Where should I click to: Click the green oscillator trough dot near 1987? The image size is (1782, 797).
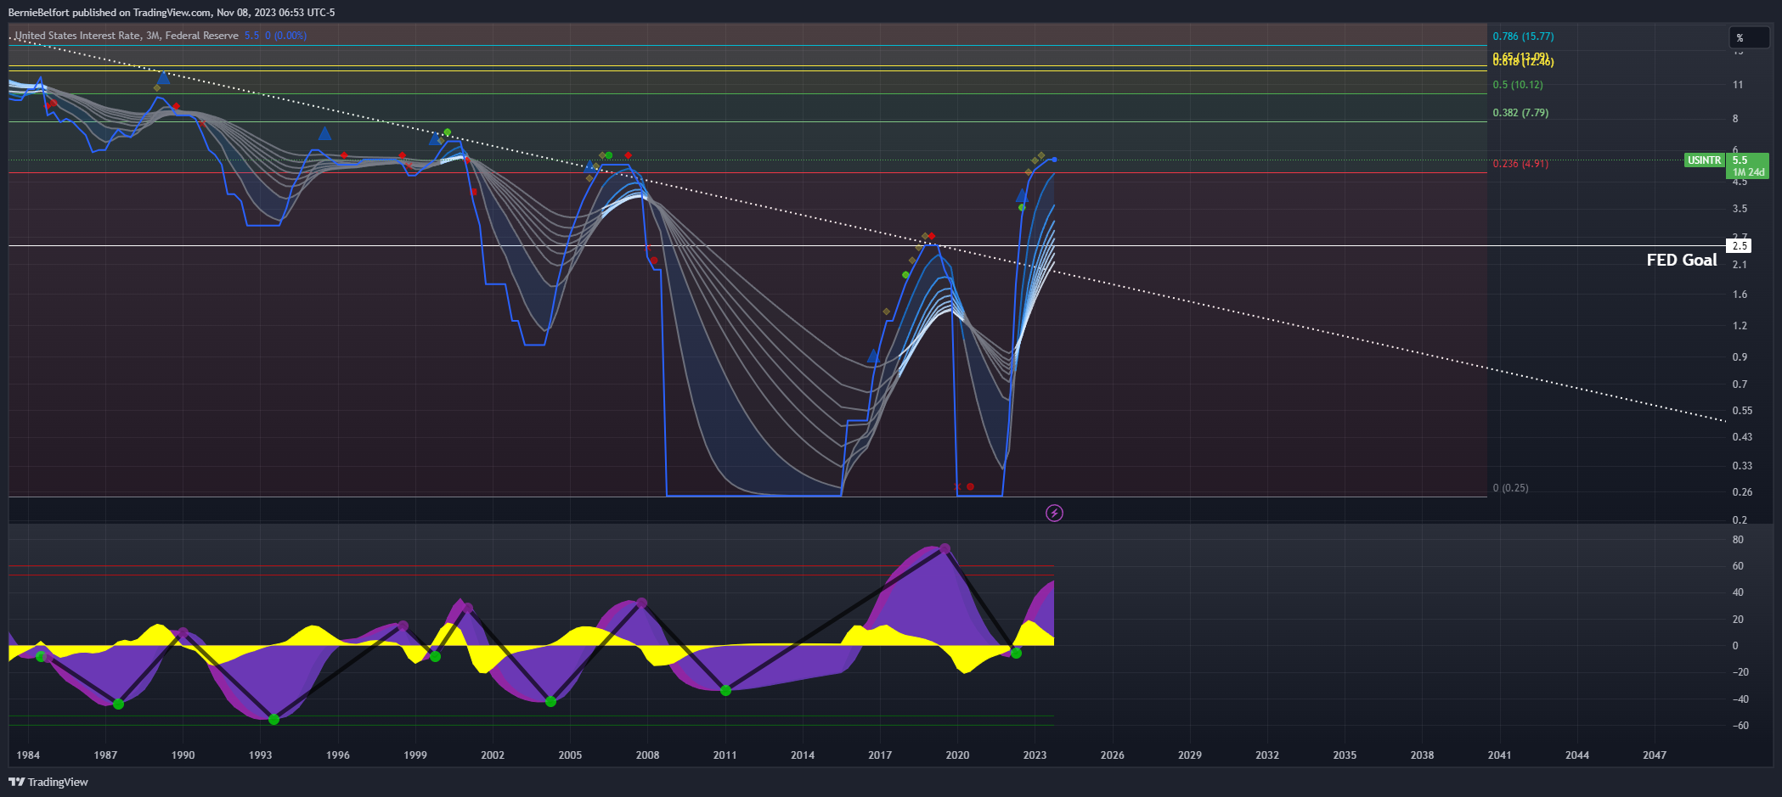click(x=118, y=704)
